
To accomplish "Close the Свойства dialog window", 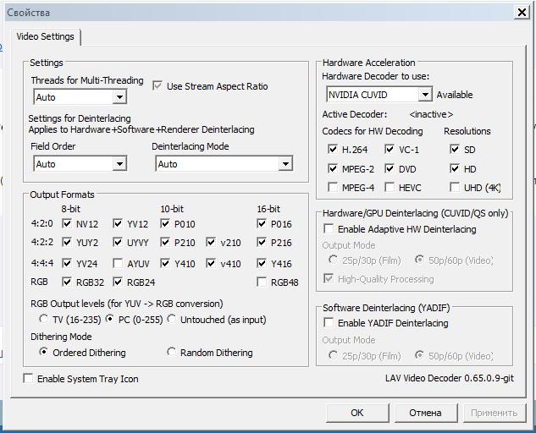I will pyautogui.click(x=522, y=13).
